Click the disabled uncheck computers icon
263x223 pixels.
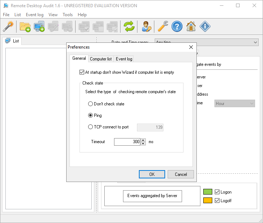98,26
